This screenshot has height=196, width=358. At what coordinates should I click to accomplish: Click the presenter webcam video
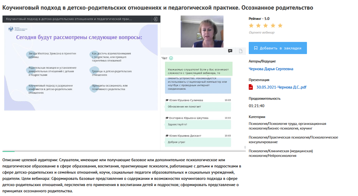(202, 31)
